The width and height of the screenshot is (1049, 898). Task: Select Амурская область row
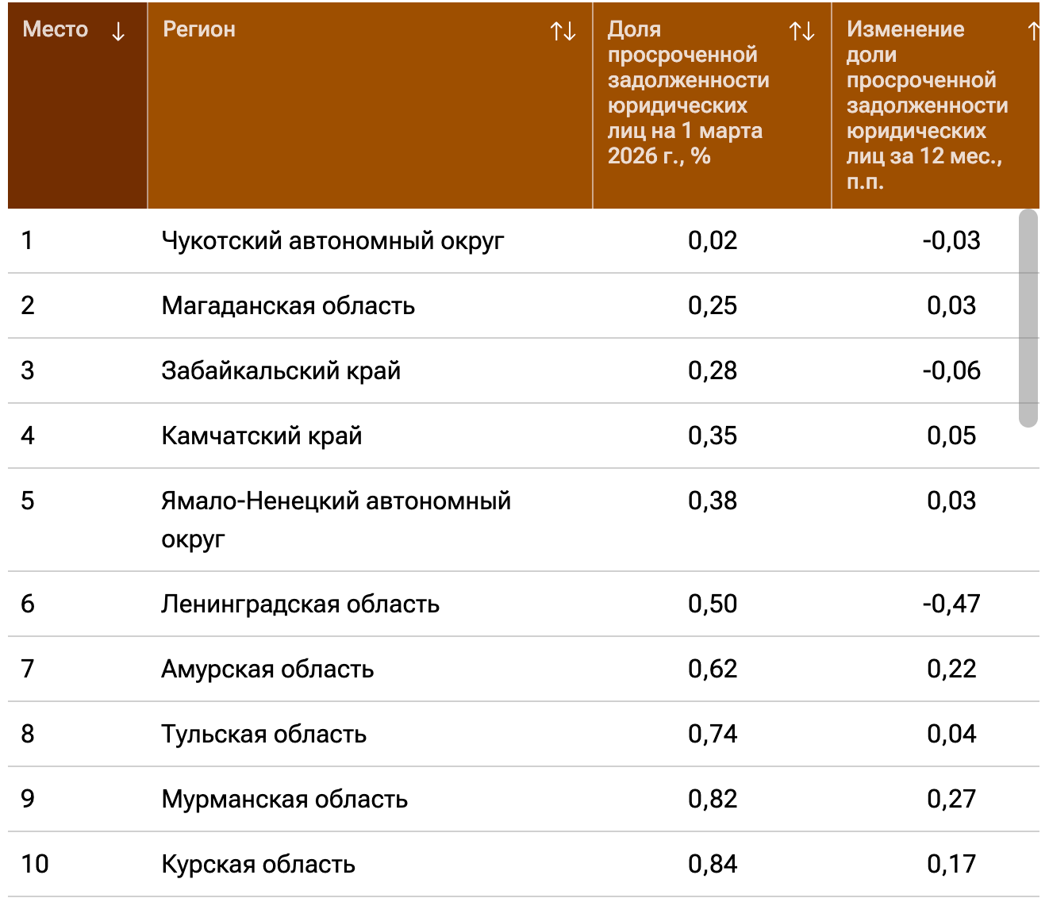pos(267,669)
